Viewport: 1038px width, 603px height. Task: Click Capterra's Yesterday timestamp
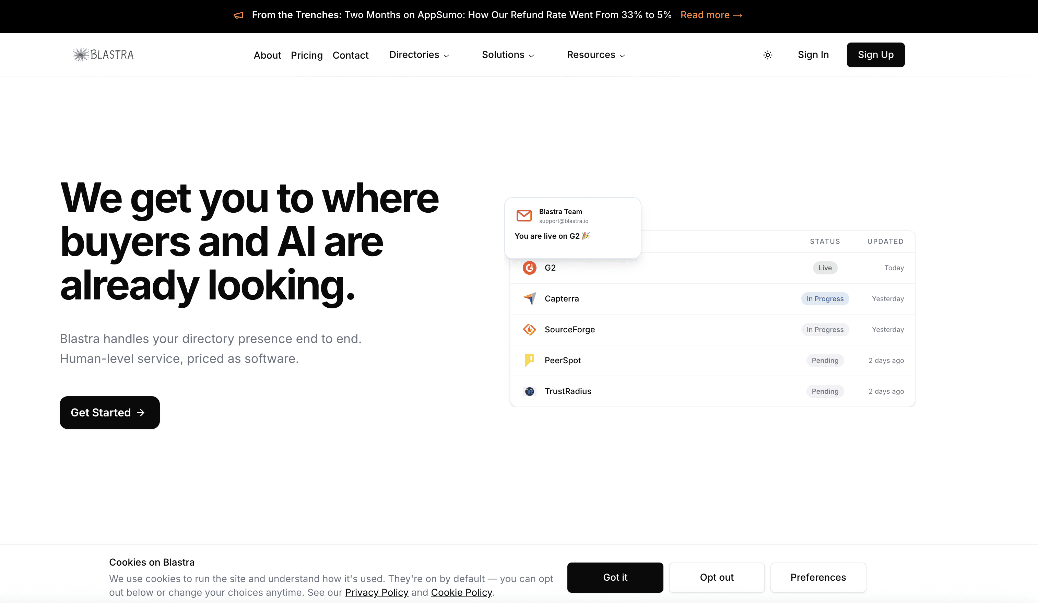[x=888, y=299]
